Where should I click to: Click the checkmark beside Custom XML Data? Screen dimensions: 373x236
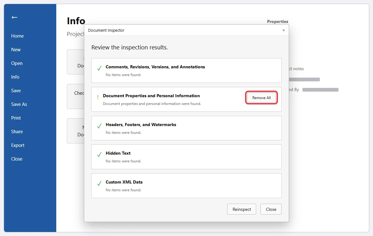click(x=99, y=183)
